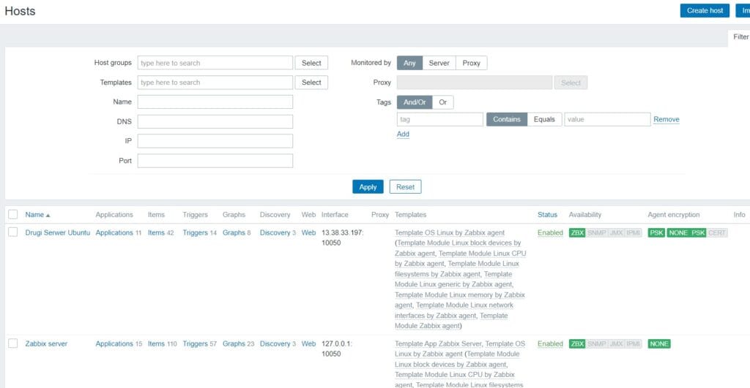Viewport: 750px width, 388px height.
Task: Open Triggers 14 for Drugi Serwer Ubuntu
Action: point(195,232)
